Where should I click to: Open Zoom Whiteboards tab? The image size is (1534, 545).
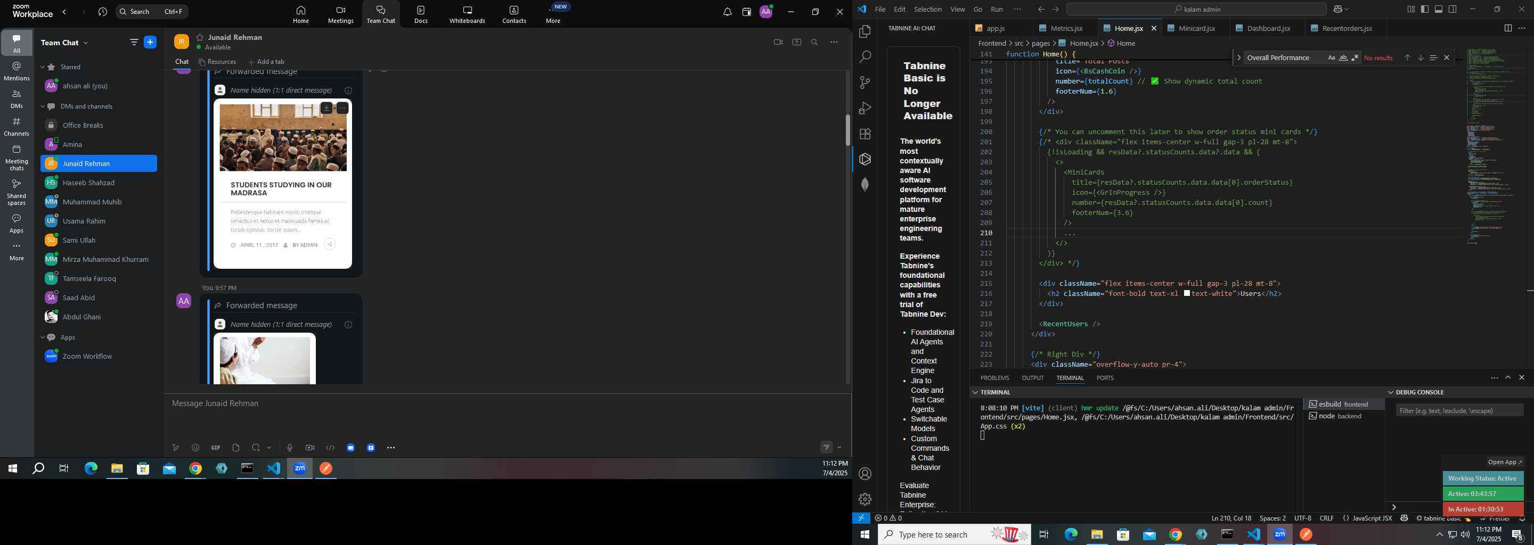coord(467,15)
